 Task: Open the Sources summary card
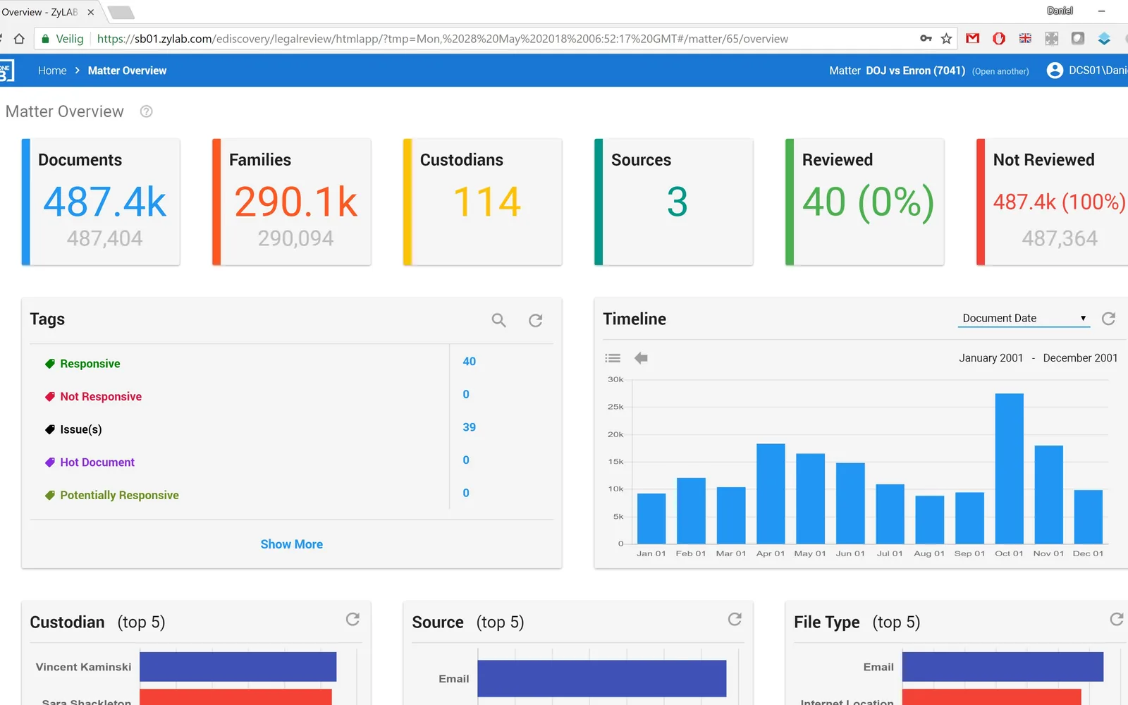pyautogui.click(x=674, y=202)
